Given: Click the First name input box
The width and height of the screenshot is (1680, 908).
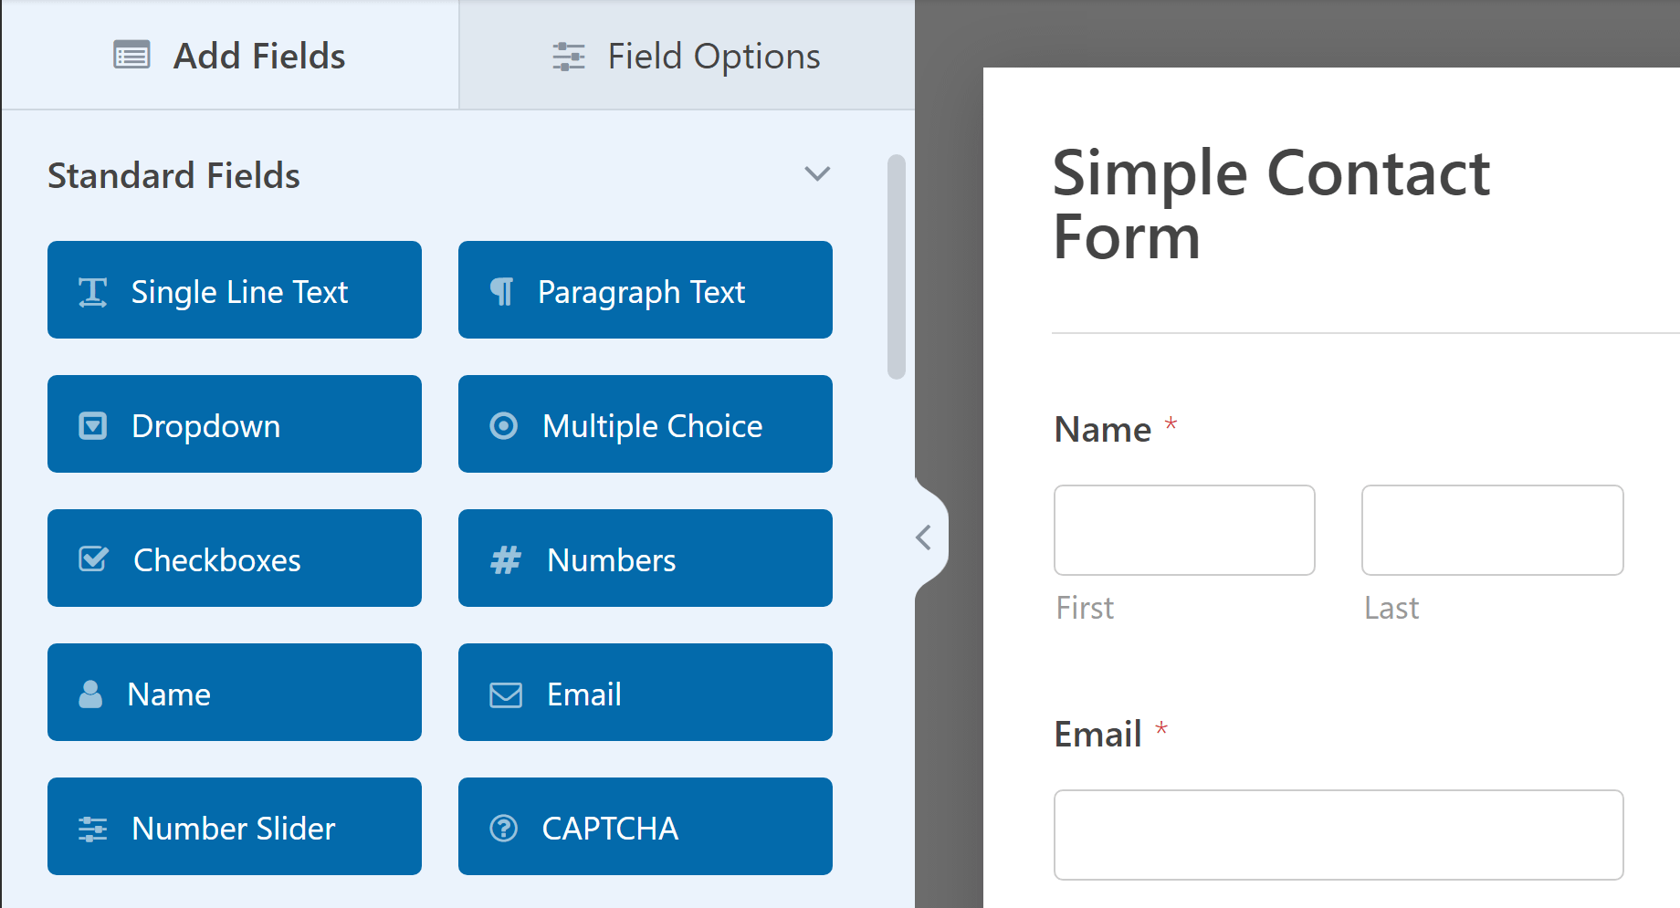Looking at the screenshot, I should click(1183, 530).
